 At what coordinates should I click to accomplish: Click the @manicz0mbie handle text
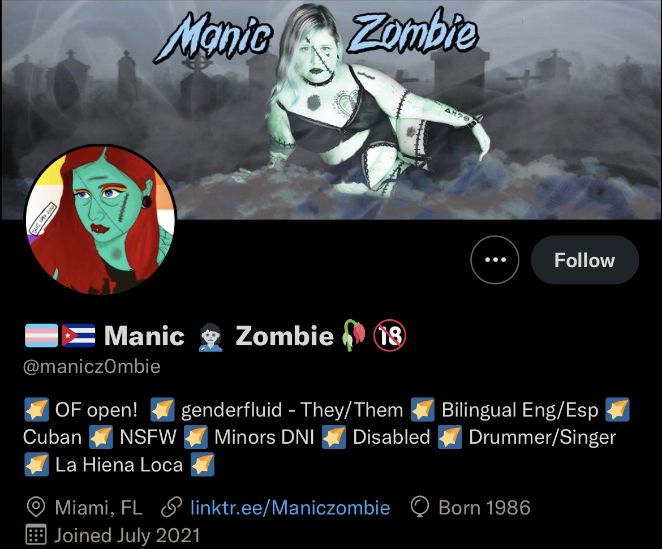pyautogui.click(x=92, y=367)
